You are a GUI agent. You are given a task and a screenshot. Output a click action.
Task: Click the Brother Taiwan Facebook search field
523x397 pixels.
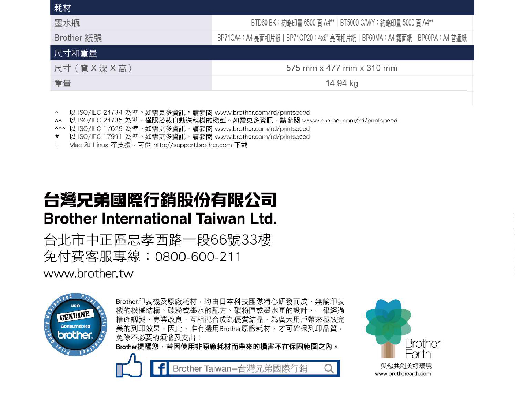[245, 368]
